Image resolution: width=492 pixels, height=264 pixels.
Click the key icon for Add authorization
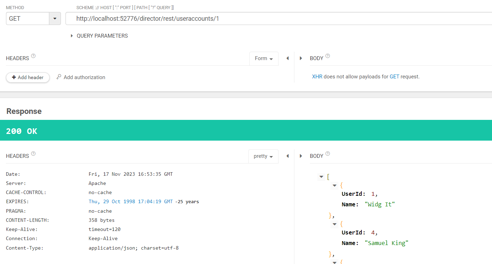(59, 77)
